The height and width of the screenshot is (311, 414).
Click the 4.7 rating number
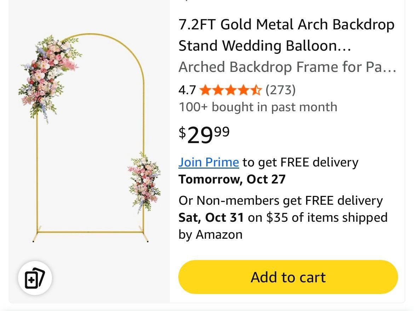coord(187,90)
